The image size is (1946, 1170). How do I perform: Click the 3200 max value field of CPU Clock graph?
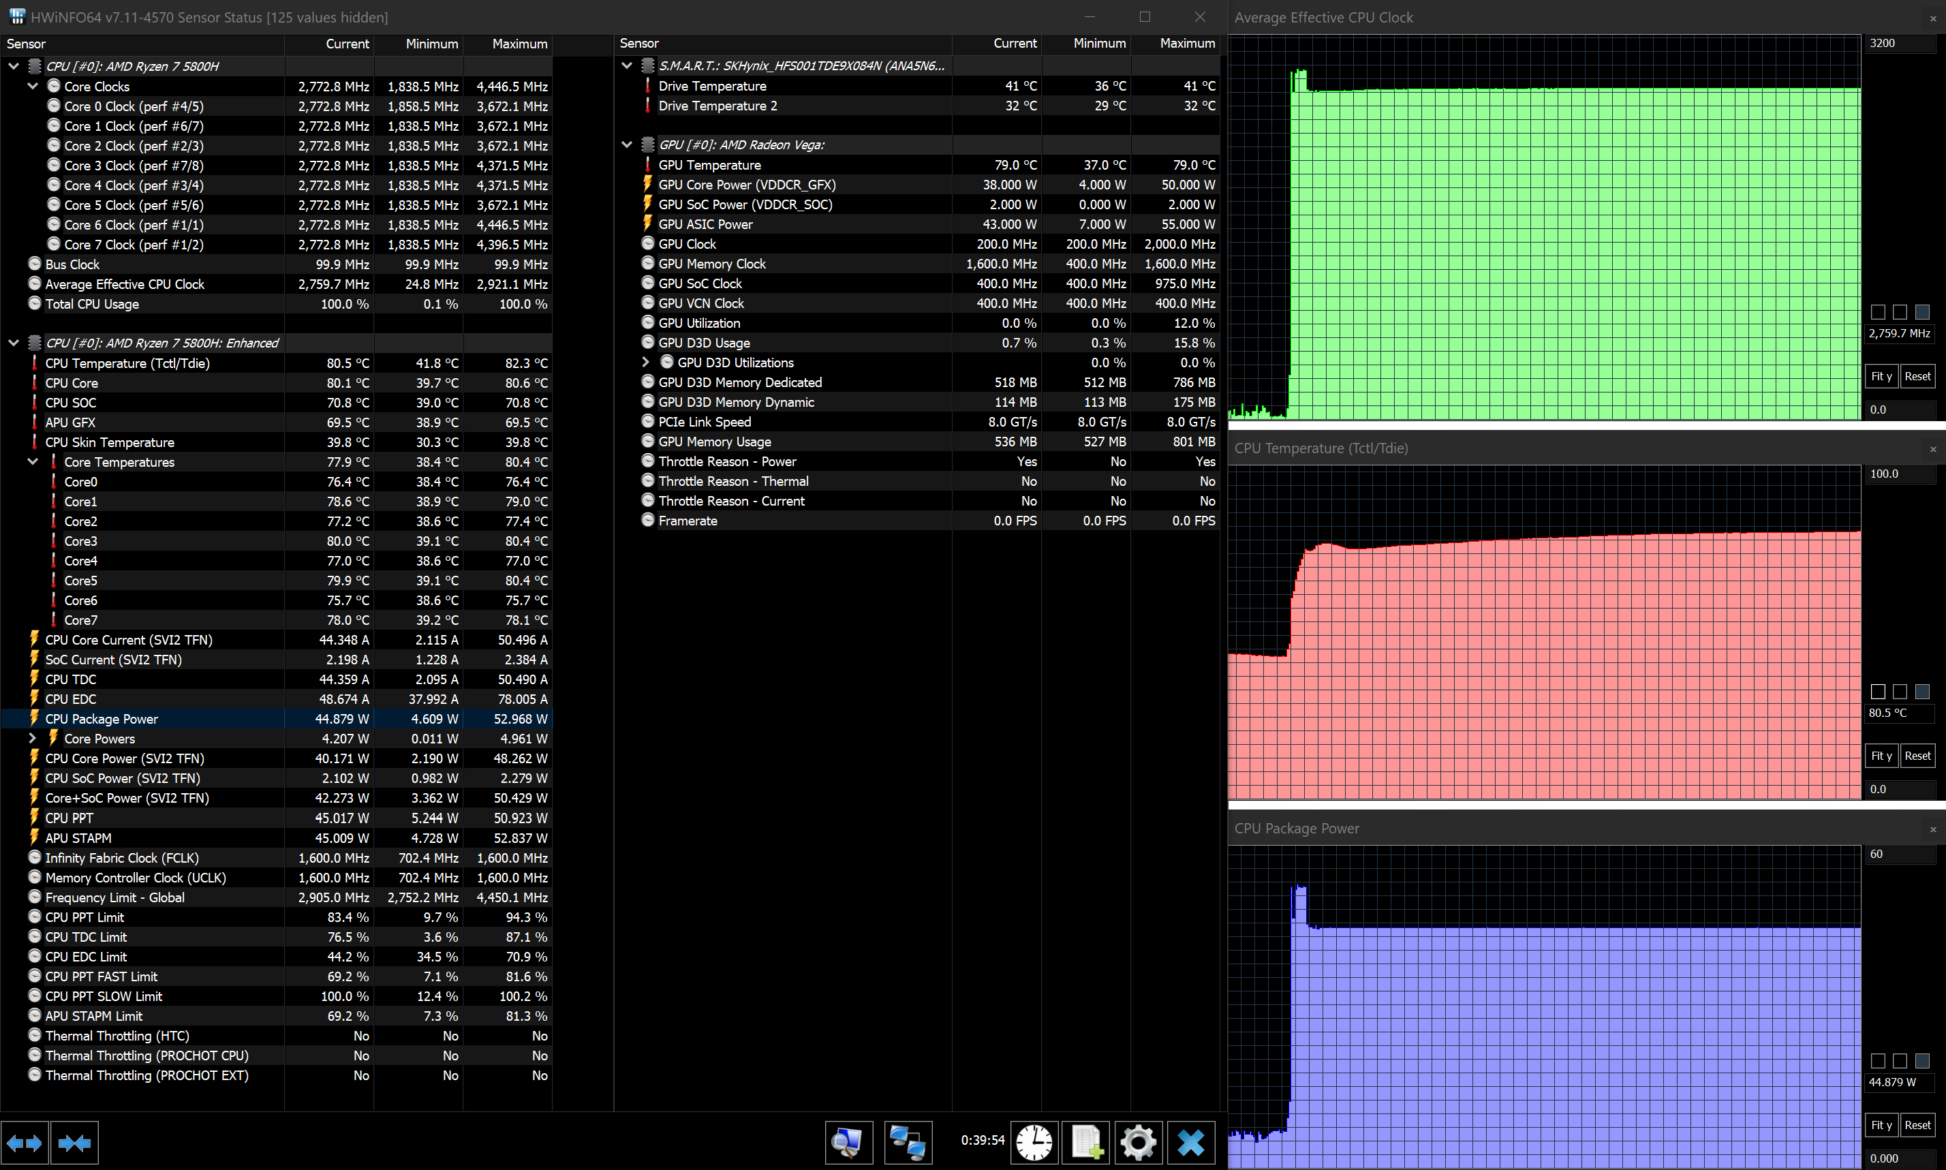[1900, 44]
